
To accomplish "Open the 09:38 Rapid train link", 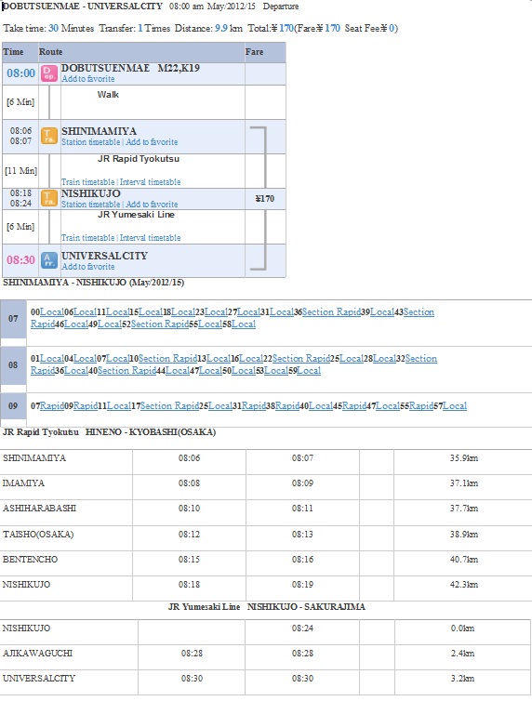I will (287, 406).
